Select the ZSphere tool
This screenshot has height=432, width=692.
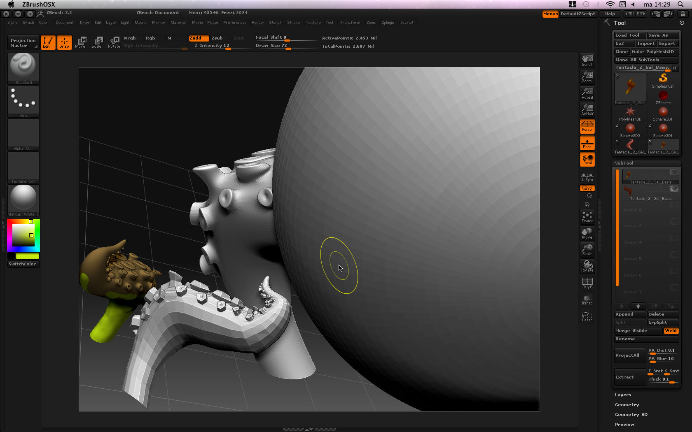[x=663, y=98]
